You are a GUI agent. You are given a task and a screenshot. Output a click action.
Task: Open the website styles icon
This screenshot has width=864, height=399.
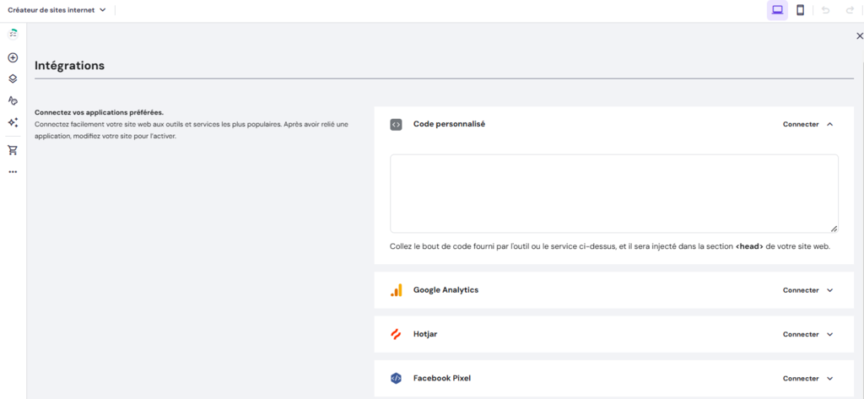tap(13, 100)
